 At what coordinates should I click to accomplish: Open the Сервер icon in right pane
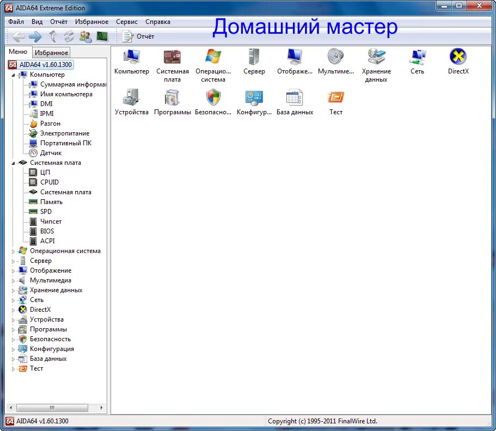click(x=254, y=57)
